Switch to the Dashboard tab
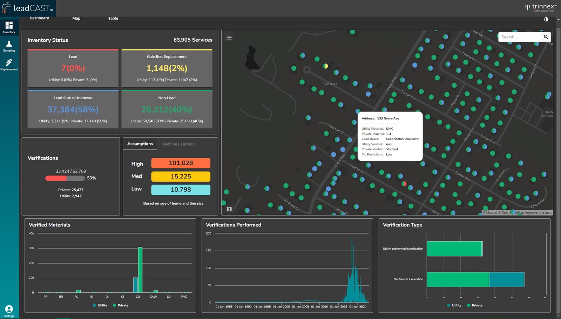The image size is (561, 319). 39,18
